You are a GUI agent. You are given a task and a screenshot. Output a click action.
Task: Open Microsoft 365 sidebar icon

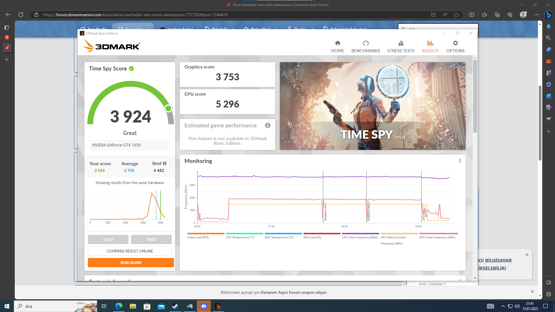click(548, 84)
